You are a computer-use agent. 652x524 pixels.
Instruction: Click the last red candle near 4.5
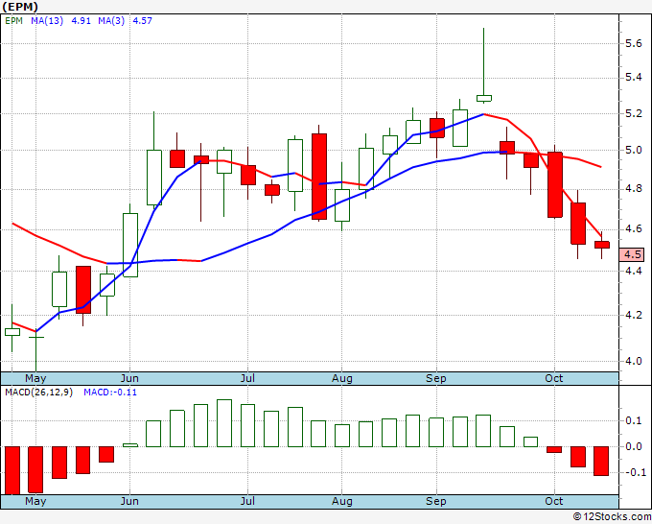coord(602,245)
